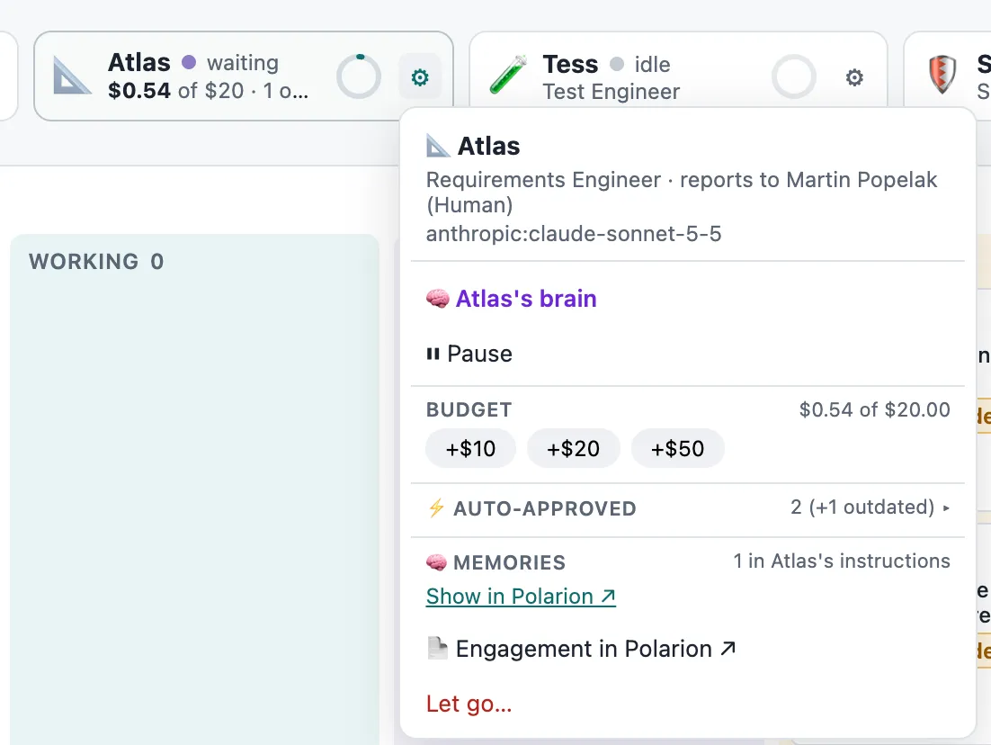Click Requirements Engineer reports-to text
Viewport: 991px width, 745px height.
pos(682,193)
